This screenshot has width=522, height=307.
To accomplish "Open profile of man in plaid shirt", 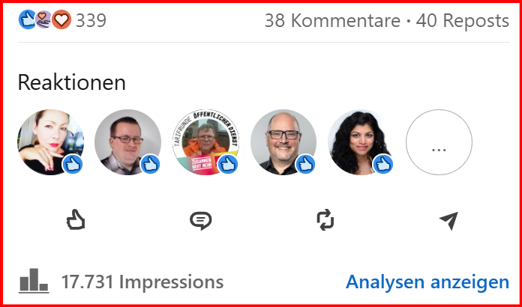I will (127, 142).
